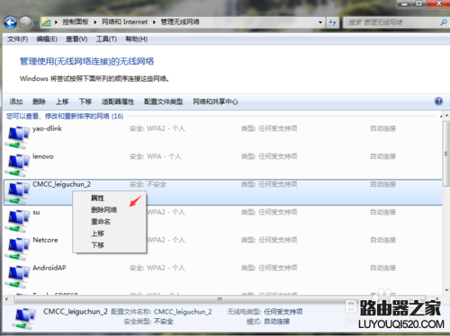
Task: Click the vertical scrollbar thumb
Action: click(x=446, y=154)
